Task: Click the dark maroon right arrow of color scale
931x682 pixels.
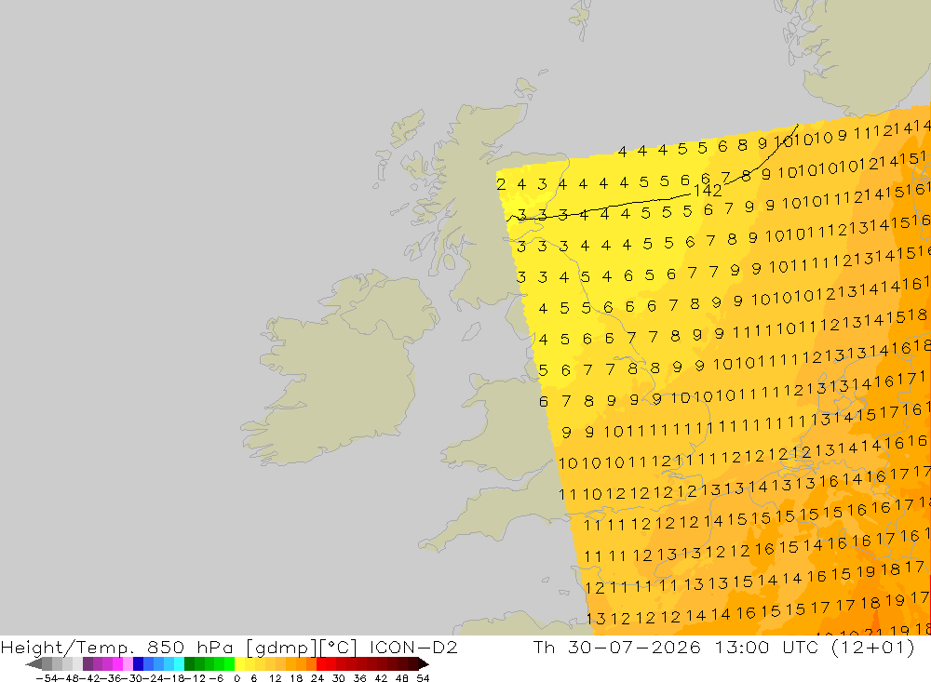Action: tap(424, 664)
